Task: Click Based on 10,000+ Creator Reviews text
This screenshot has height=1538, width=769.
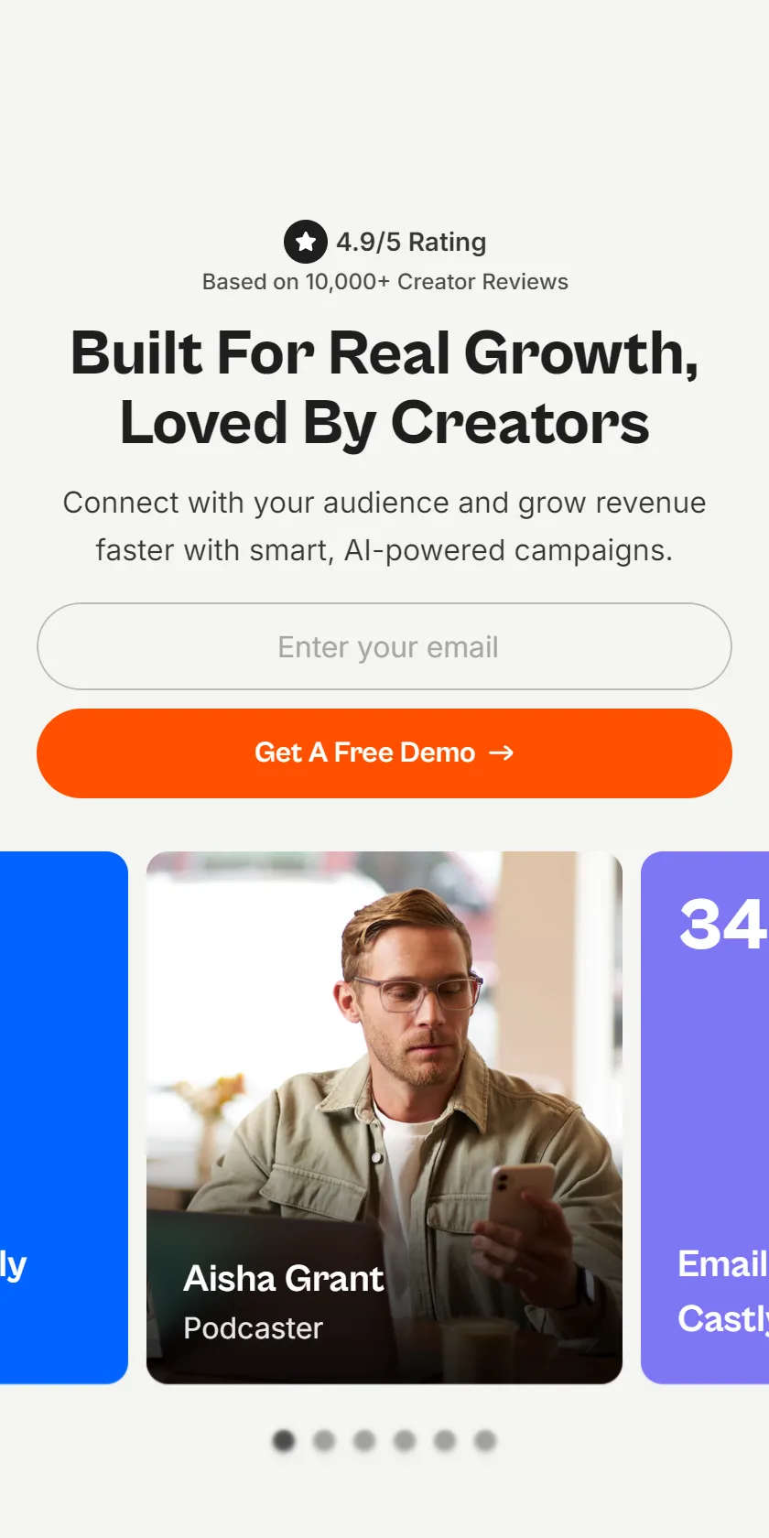Action: point(384,282)
